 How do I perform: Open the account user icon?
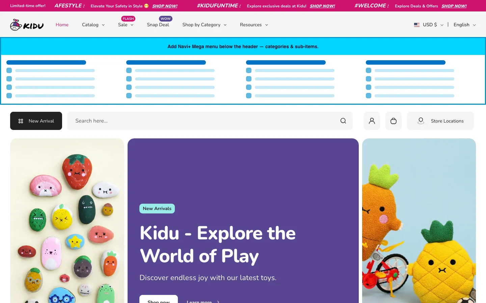click(x=372, y=121)
